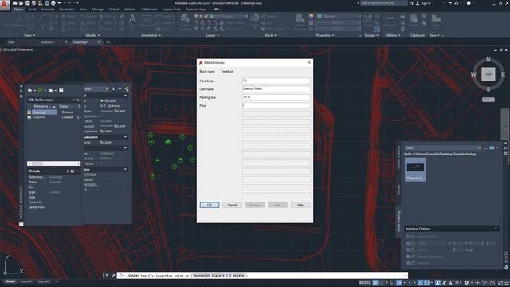Expand the Draw panel dropdown
The image size is (510, 287).
[x=29, y=35]
